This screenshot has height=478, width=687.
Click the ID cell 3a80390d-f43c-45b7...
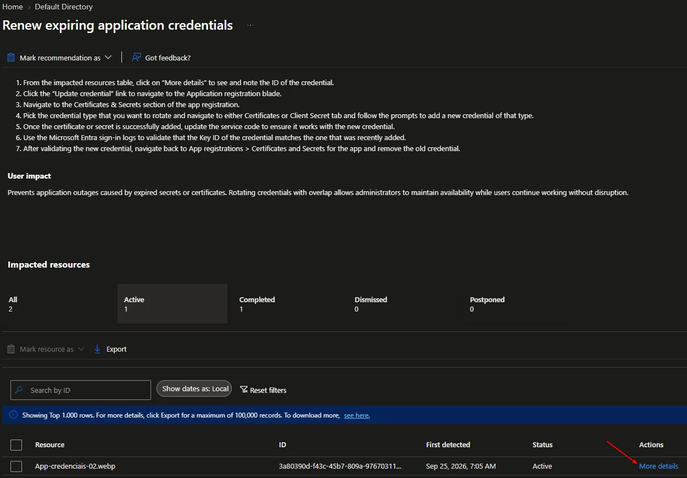[340, 466]
